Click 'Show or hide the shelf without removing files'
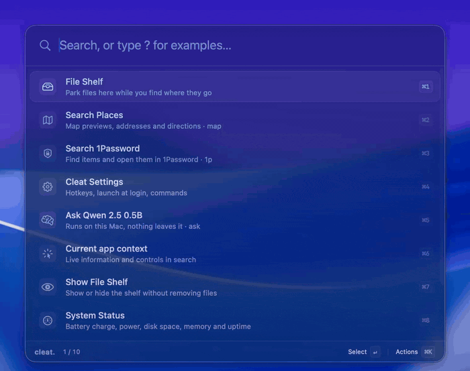This screenshot has width=470, height=371. (141, 293)
